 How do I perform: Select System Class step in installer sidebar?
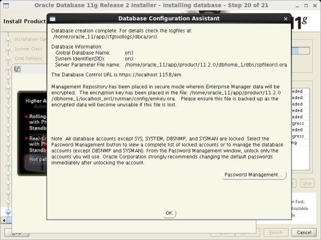pyautogui.click(x=28, y=49)
